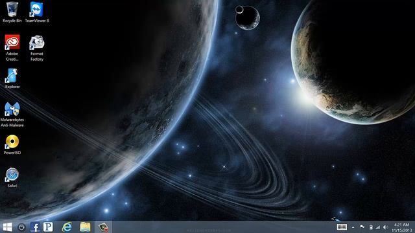Select the Adobe Creative Cloud desktop shortcut

(x=12, y=48)
